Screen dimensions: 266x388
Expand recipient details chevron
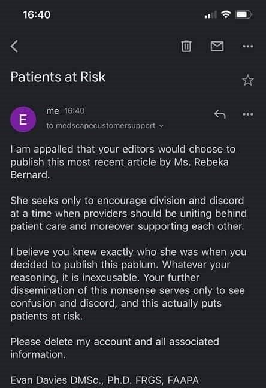[161, 126]
